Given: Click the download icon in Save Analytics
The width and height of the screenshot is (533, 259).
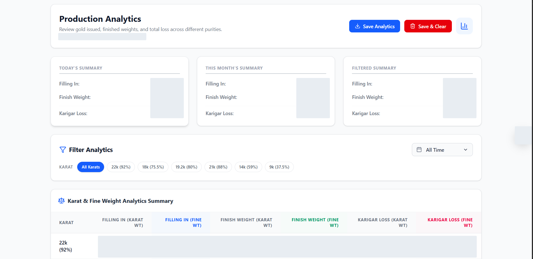Looking at the screenshot, I should [x=357, y=26].
